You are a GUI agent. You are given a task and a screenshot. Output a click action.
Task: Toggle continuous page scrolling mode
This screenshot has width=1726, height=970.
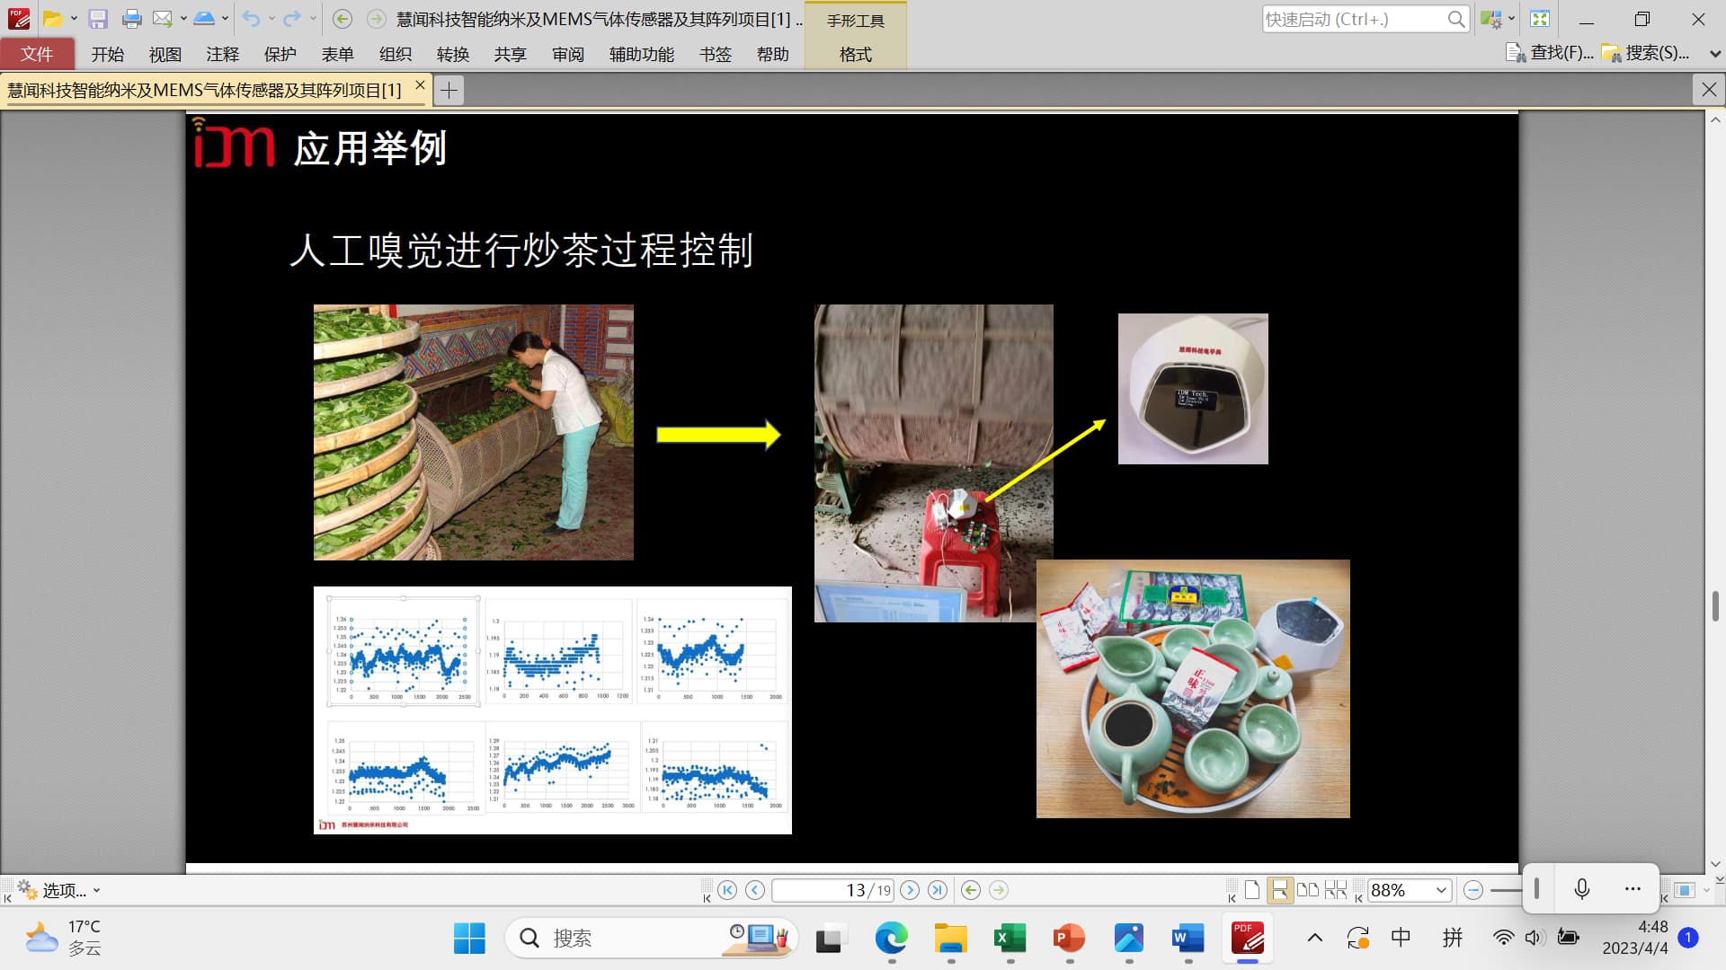coord(1279,890)
